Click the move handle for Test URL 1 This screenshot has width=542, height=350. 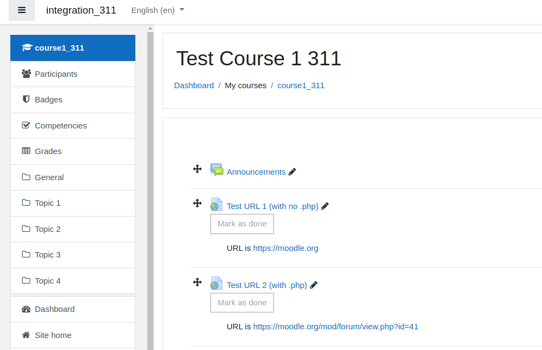(x=197, y=203)
